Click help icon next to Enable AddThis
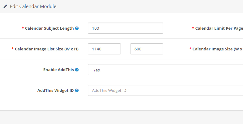 (x=77, y=70)
